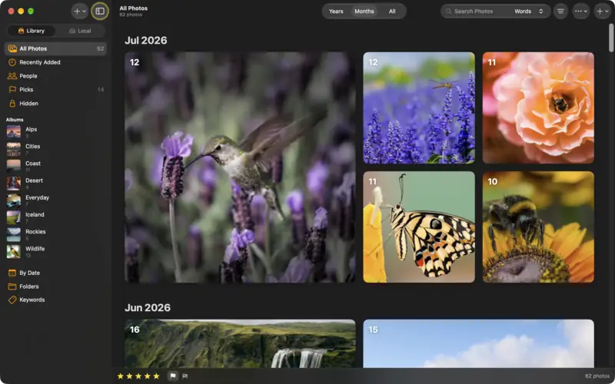
Task: Click the Search Photos field
Action: tap(477, 12)
